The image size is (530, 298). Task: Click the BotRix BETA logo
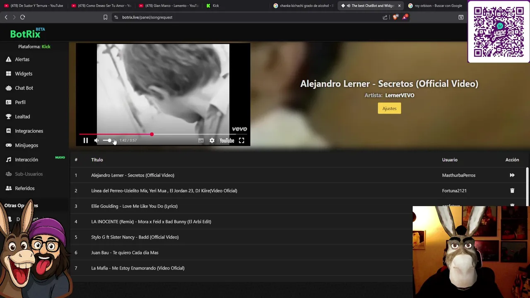point(27,33)
